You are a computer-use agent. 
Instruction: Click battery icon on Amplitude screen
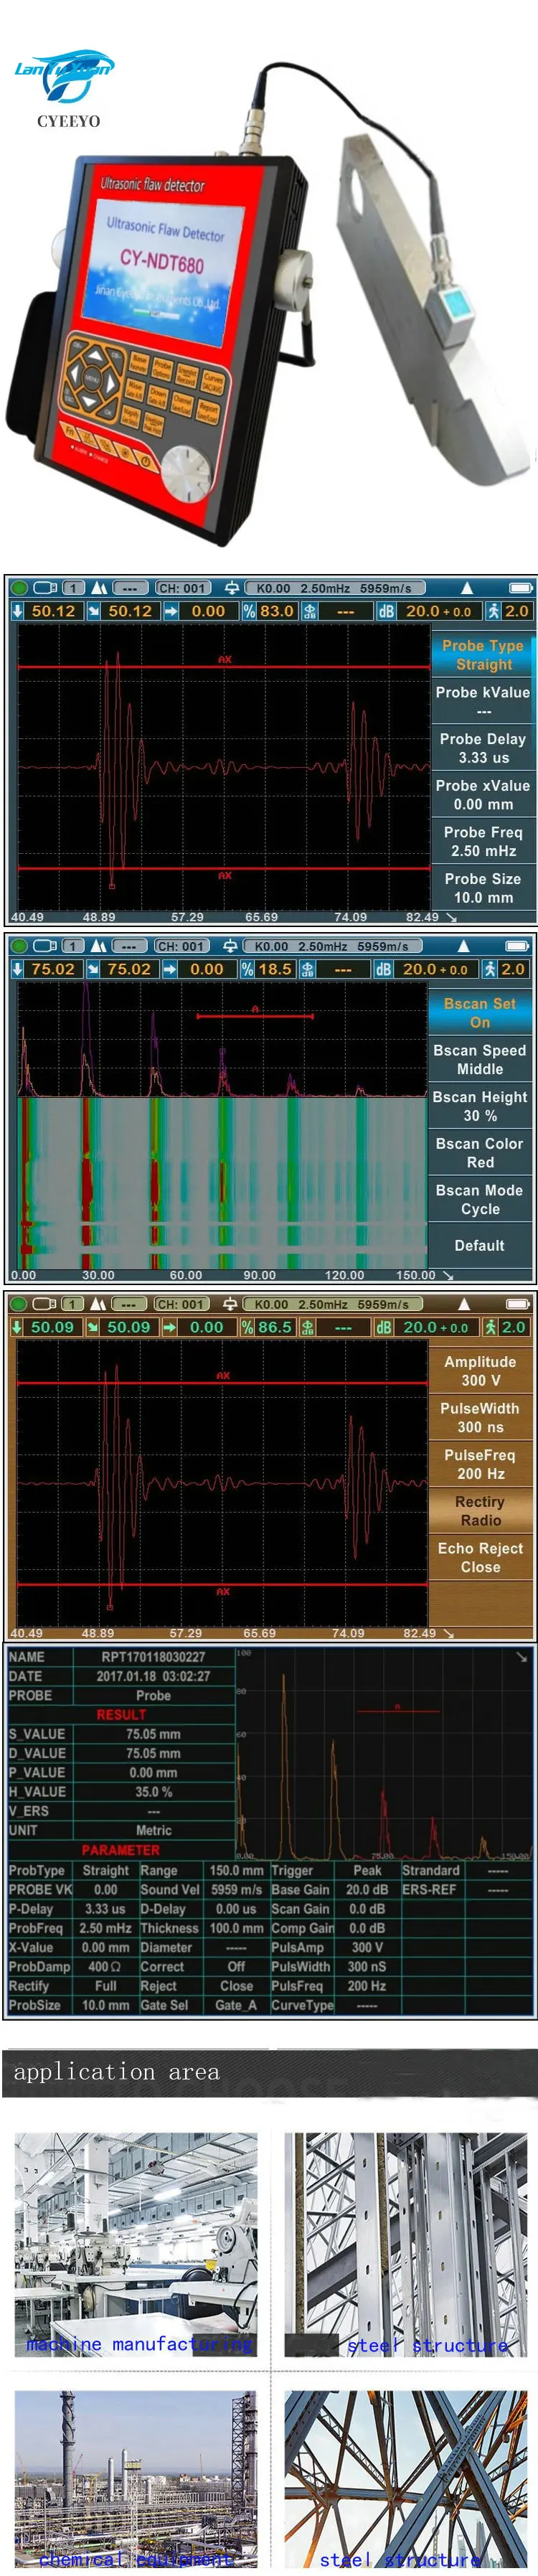point(517,1304)
